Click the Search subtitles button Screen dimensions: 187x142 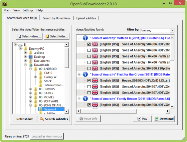[x=54, y=119]
